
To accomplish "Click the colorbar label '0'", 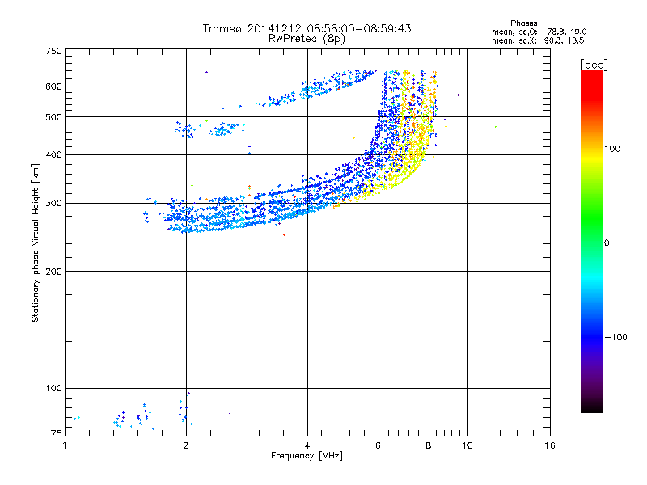I will pyautogui.click(x=607, y=243).
